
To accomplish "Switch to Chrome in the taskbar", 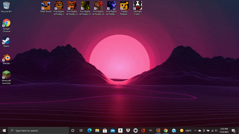I will coord(166,131).
